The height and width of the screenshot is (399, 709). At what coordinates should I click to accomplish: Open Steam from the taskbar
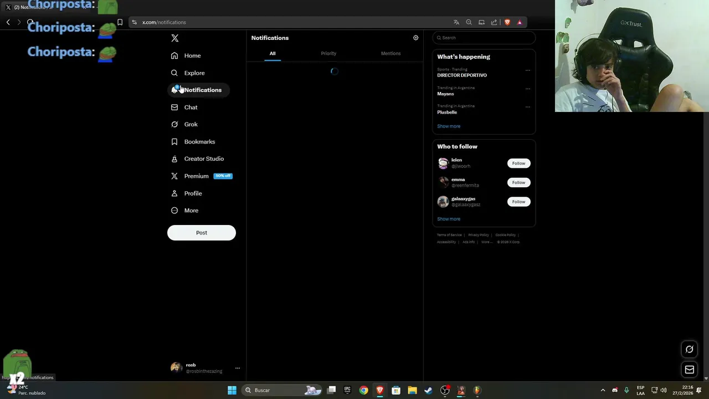pyautogui.click(x=428, y=390)
